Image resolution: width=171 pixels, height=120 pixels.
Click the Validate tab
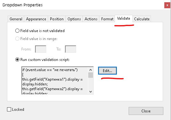pos(124,18)
